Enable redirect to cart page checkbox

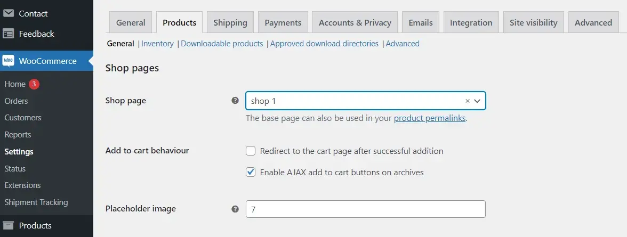(x=251, y=151)
